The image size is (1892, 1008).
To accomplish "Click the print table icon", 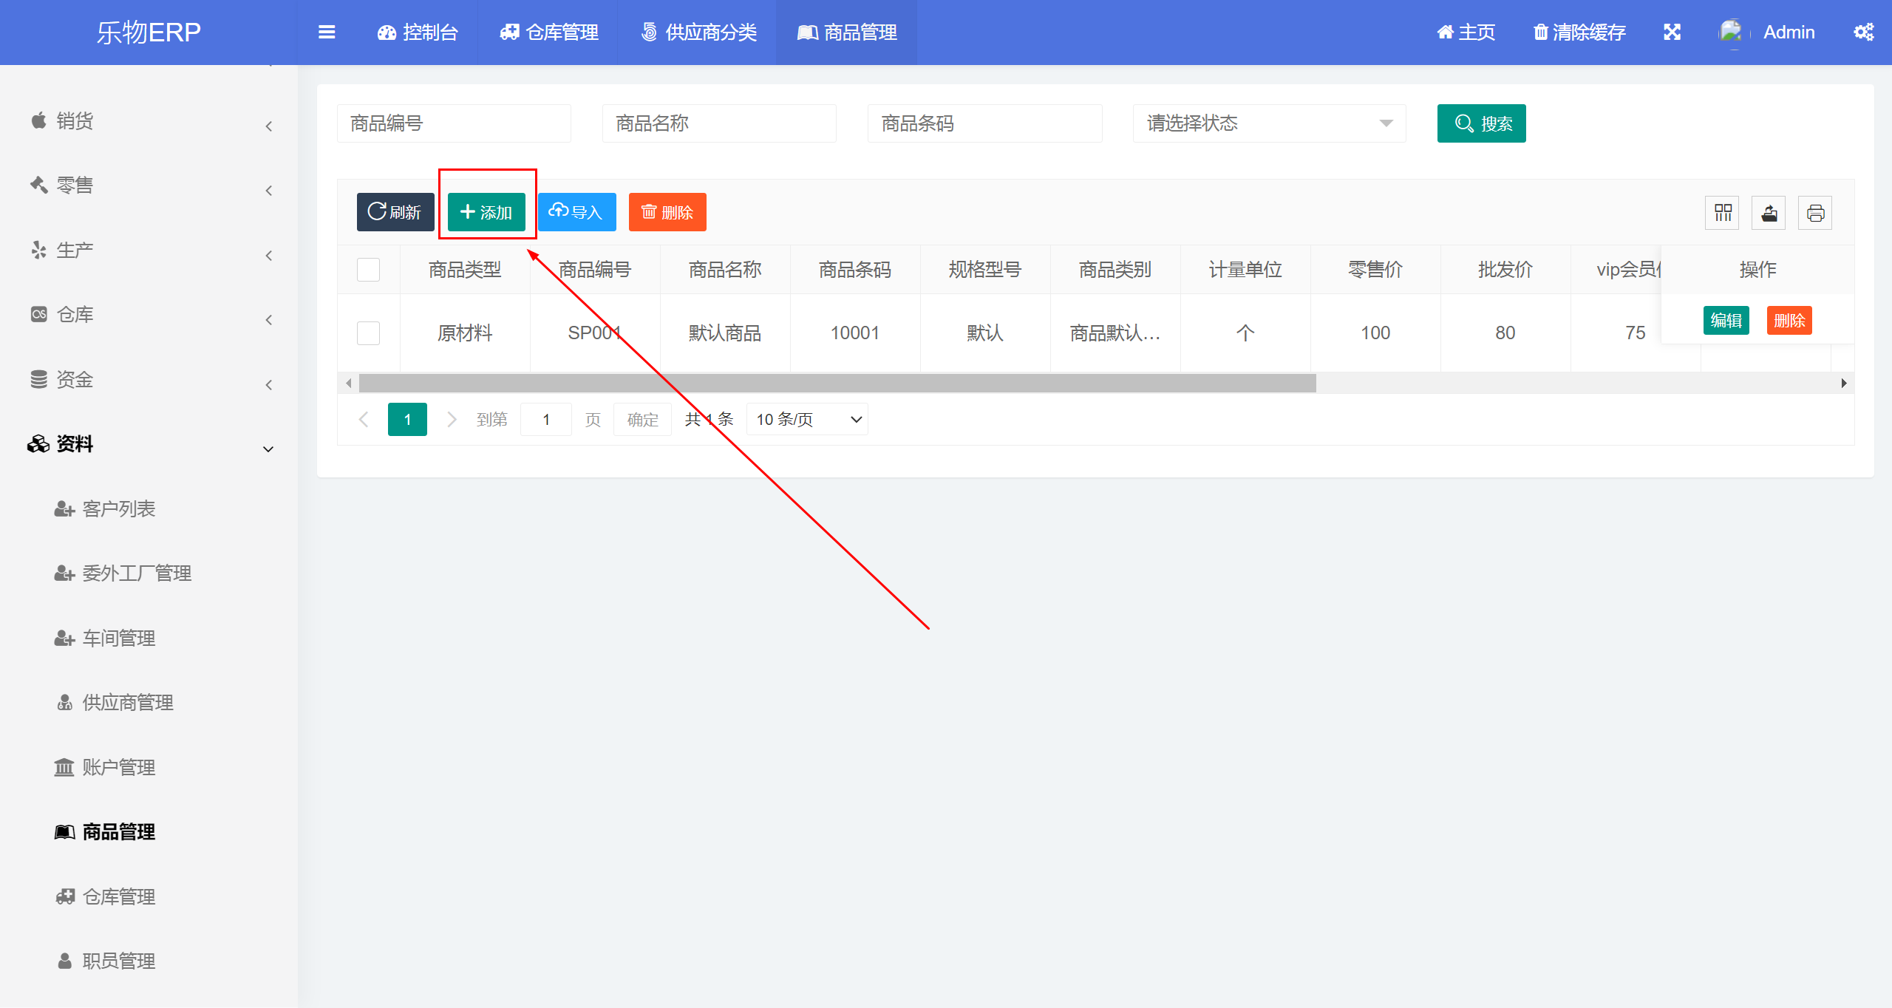I will pos(1815,214).
